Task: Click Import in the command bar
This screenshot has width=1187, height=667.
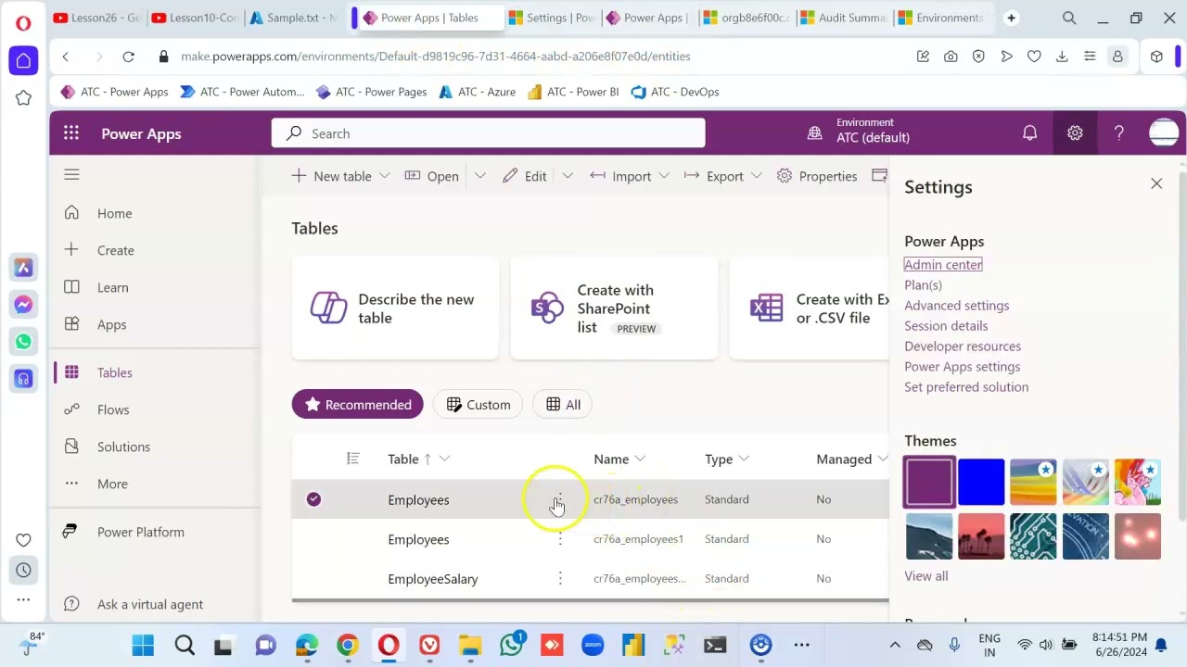Action: click(620, 176)
